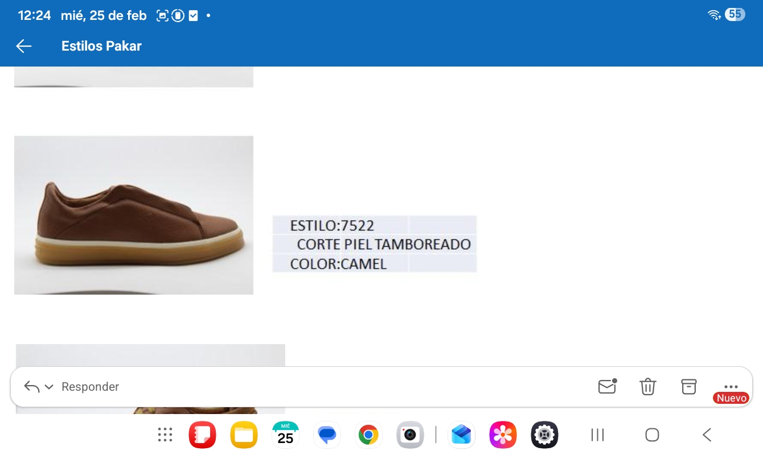The width and height of the screenshot is (763, 455).
Task: Open the Settings gear app
Action: (x=544, y=435)
